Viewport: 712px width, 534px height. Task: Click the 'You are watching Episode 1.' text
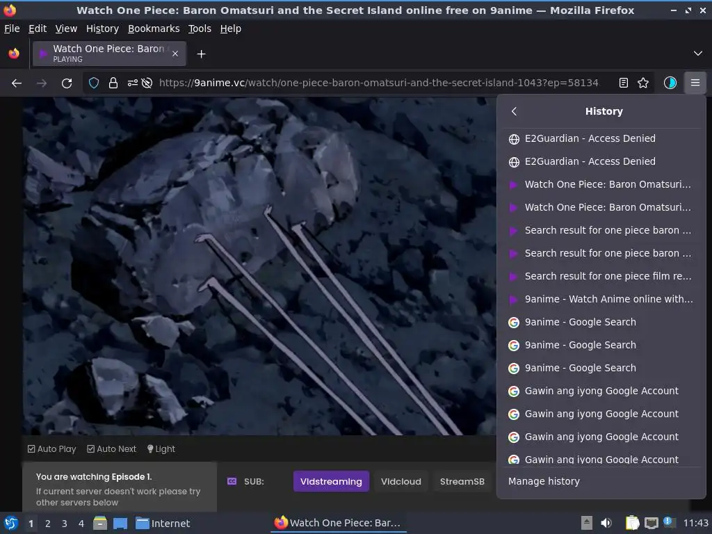pyautogui.click(x=94, y=477)
